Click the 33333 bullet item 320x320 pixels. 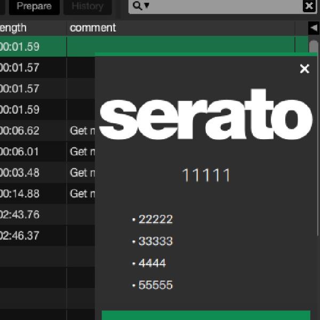(x=153, y=241)
